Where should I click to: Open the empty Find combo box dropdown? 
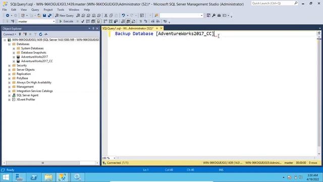201,16
